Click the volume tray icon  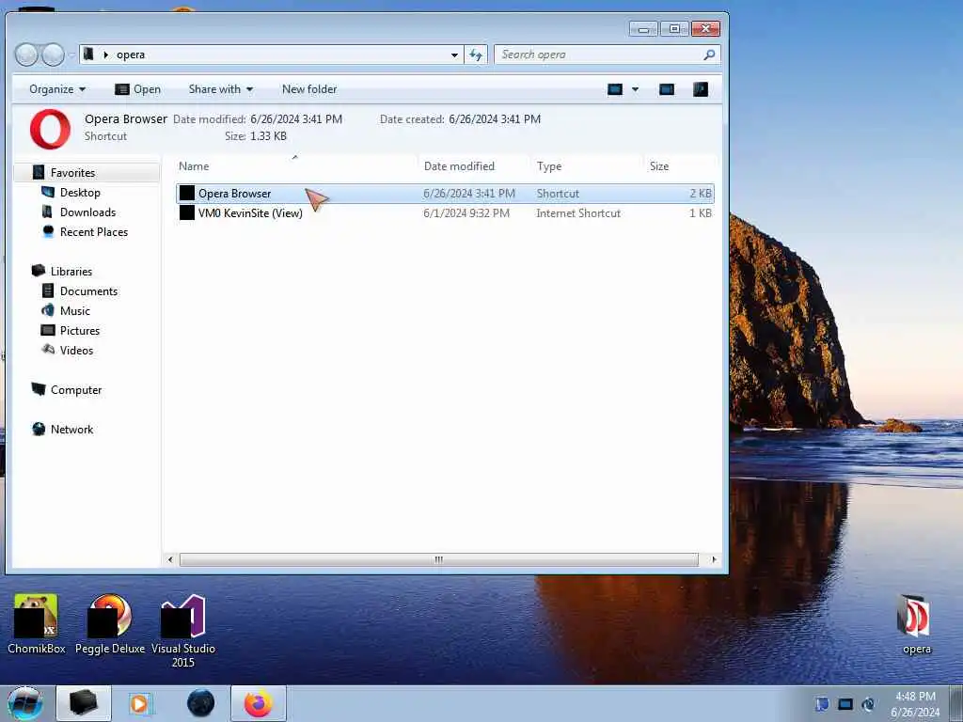pos(868,704)
